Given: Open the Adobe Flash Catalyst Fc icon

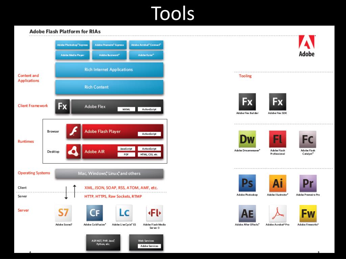Looking at the screenshot, I should [307, 139].
